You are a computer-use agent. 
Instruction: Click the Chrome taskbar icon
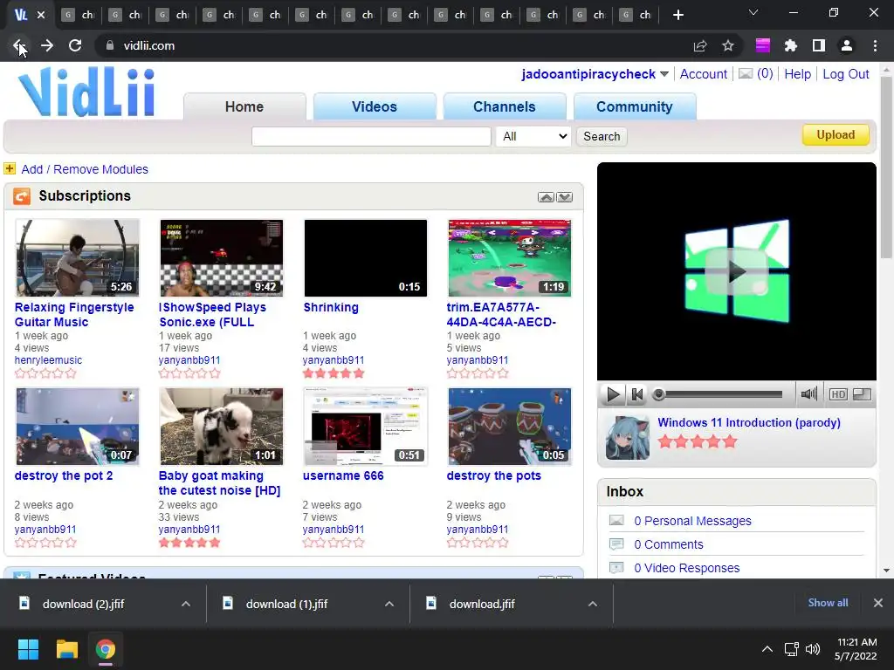(106, 649)
